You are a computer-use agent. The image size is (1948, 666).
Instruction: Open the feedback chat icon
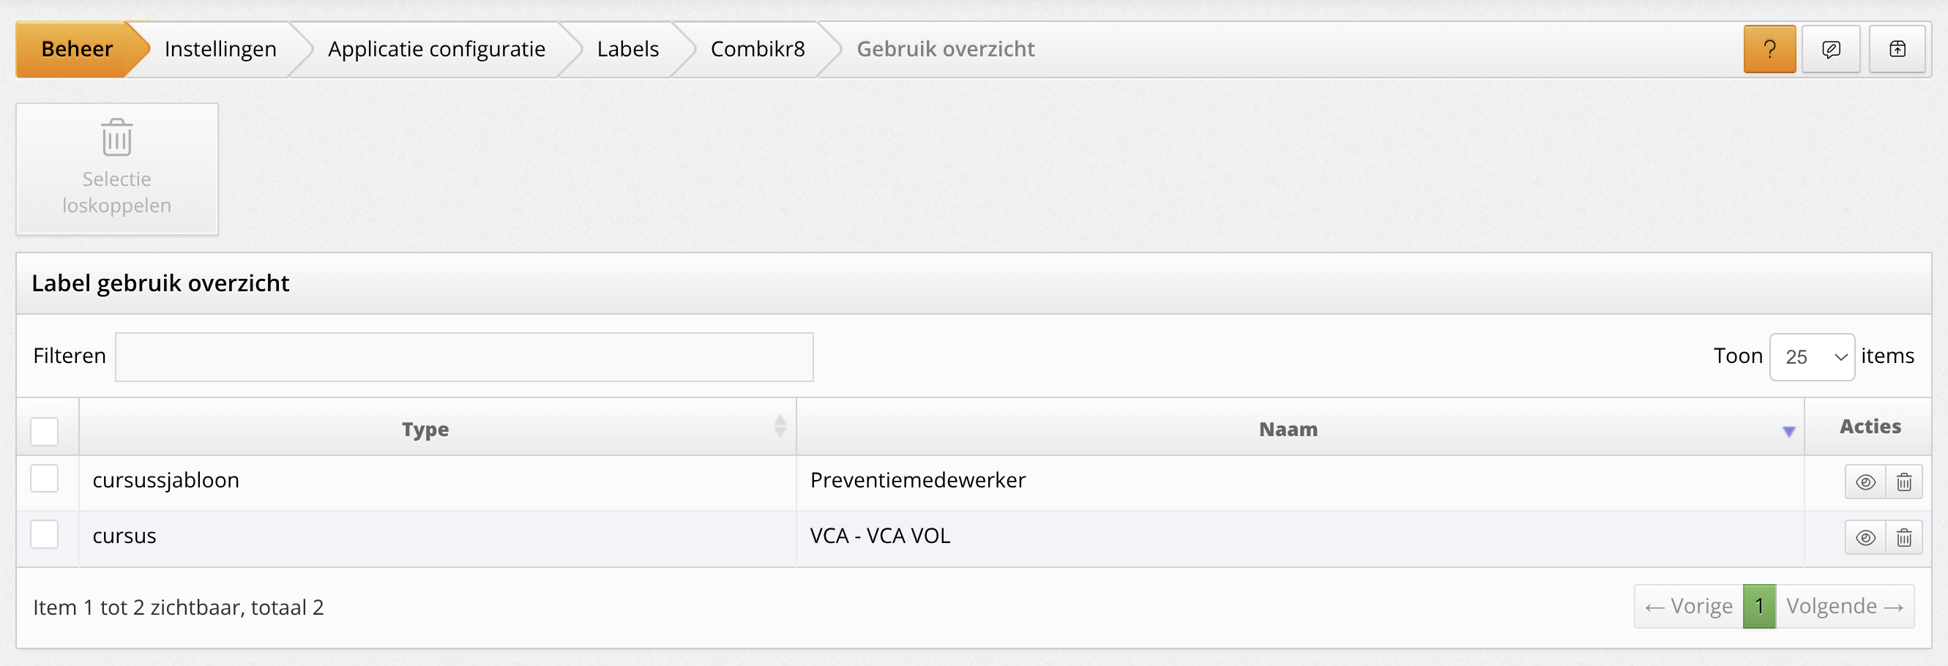[x=1830, y=49]
